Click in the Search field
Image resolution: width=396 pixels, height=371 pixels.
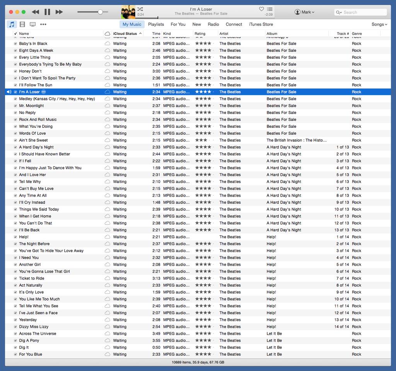(360, 12)
